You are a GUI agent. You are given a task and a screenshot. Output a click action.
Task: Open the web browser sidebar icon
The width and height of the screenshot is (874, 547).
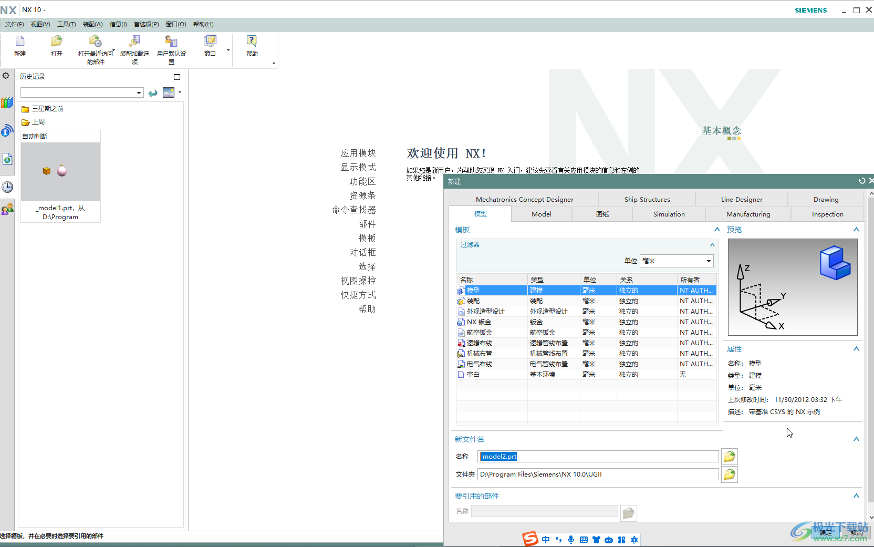(x=7, y=159)
